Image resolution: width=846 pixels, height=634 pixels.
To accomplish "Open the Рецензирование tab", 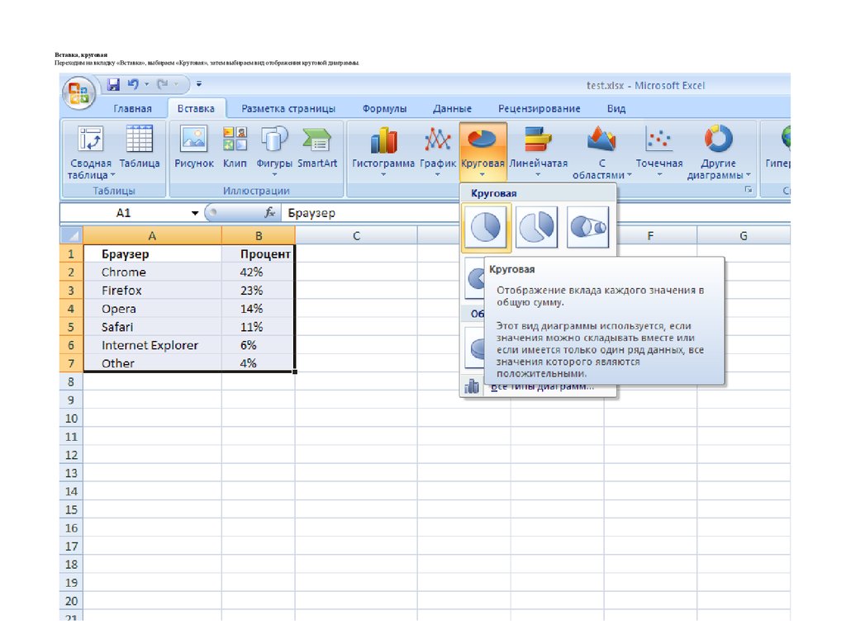I will (x=539, y=108).
